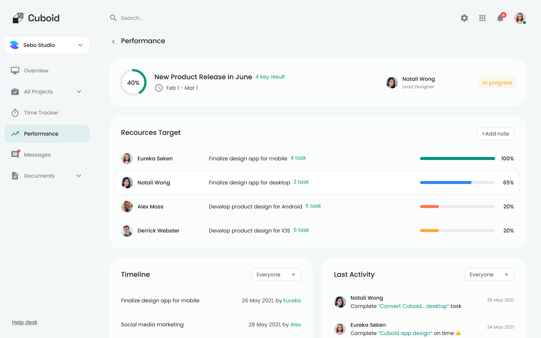Click the Cuboid logo icon
Screen dimensions: 541x338
[x=18, y=18]
